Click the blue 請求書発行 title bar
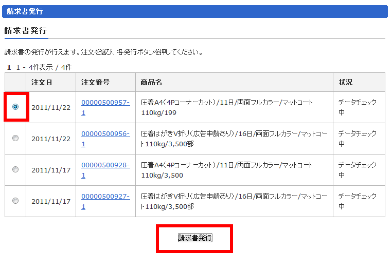The height and width of the screenshot is (271, 392). coord(195,11)
